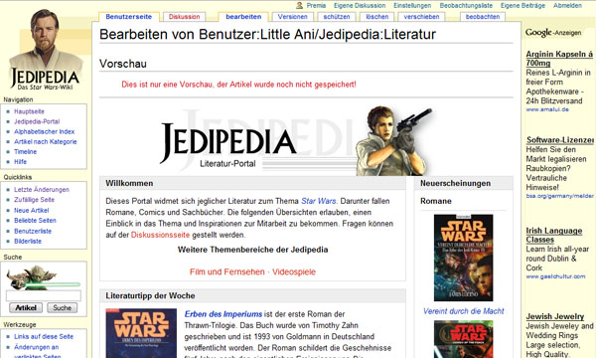Open Zufällige Seite quicklink

(34, 200)
